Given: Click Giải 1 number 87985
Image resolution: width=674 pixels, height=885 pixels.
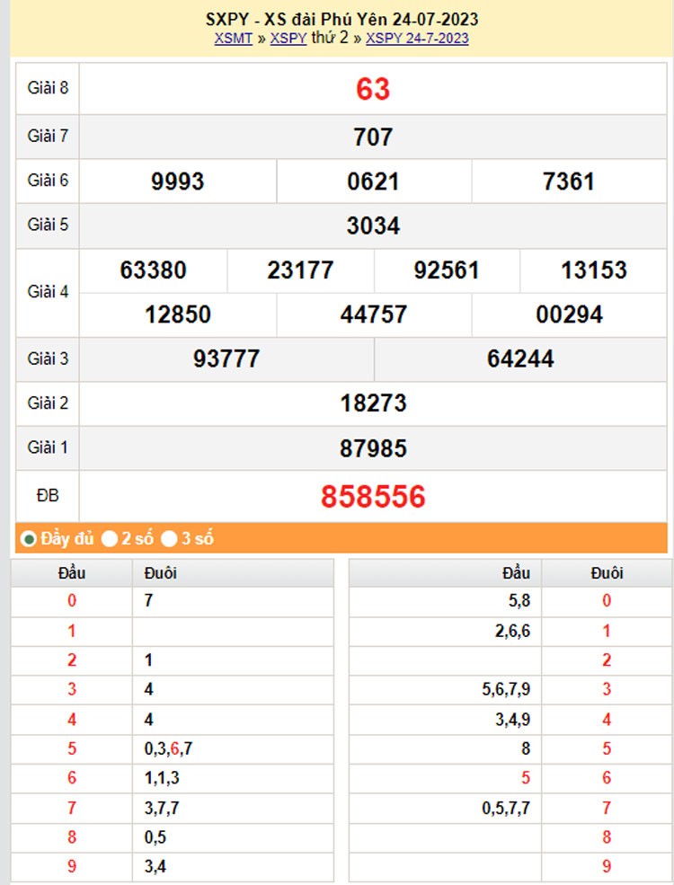Looking at the screenshot, I should tap(373, 447).
